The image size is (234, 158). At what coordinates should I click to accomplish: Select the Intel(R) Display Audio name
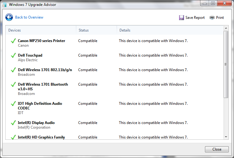[36, 123]
